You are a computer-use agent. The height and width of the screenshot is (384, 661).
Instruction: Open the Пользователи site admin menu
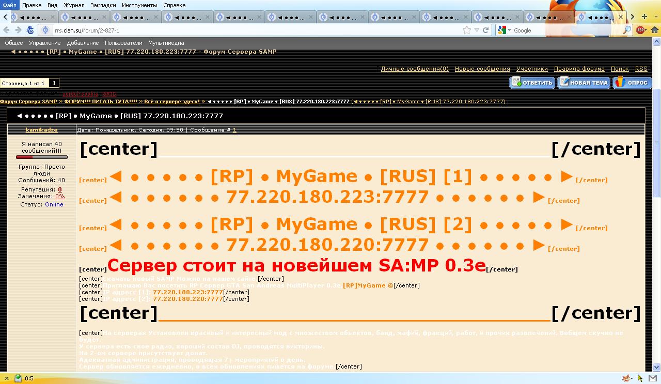click(123, 43)
